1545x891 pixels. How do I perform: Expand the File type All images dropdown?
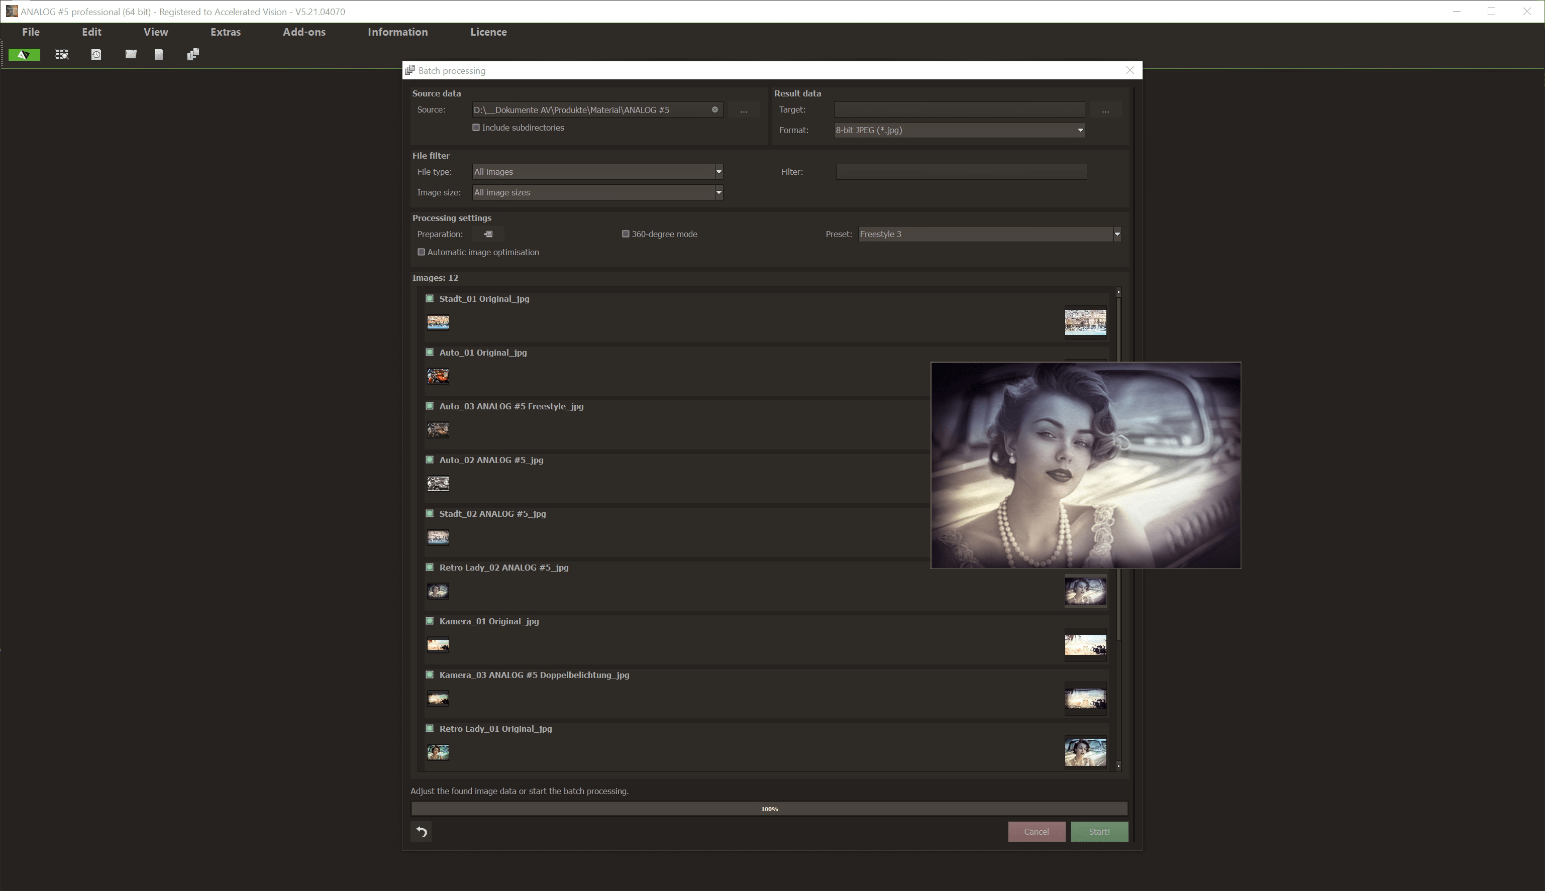[718, 172]
